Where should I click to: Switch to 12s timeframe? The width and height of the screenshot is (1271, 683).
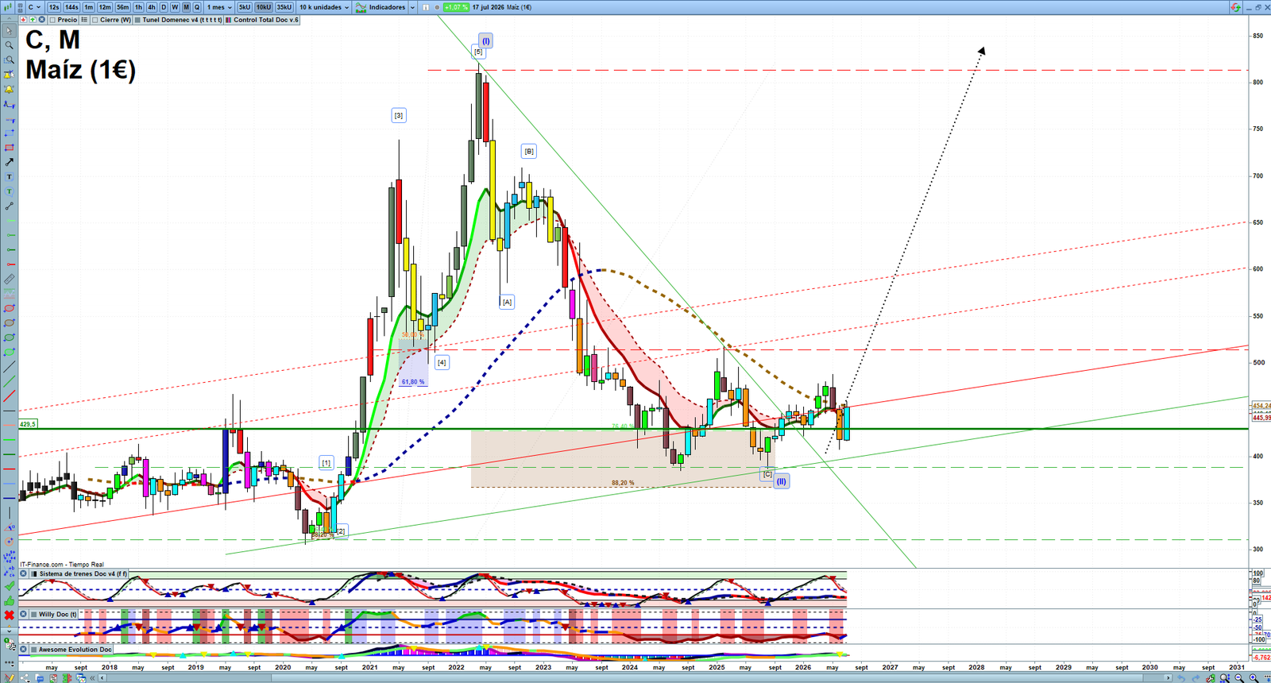coord(54,7)
